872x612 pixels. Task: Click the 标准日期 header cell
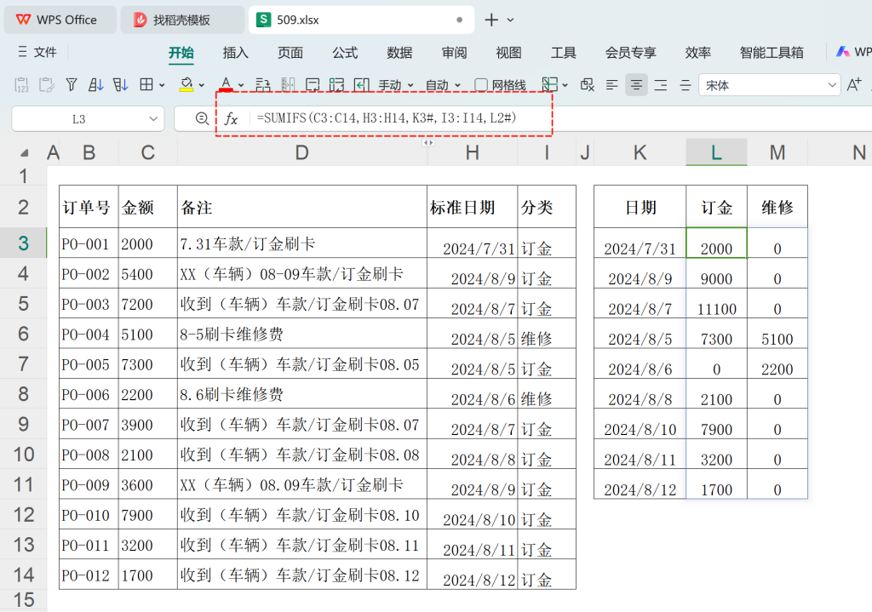[472, 207]
